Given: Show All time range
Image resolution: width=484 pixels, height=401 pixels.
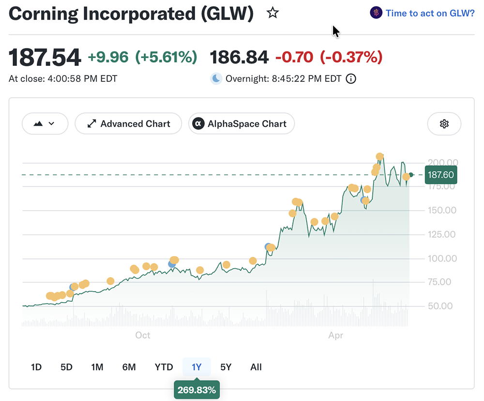Looking at the screenshot, I should pos(256,367).
